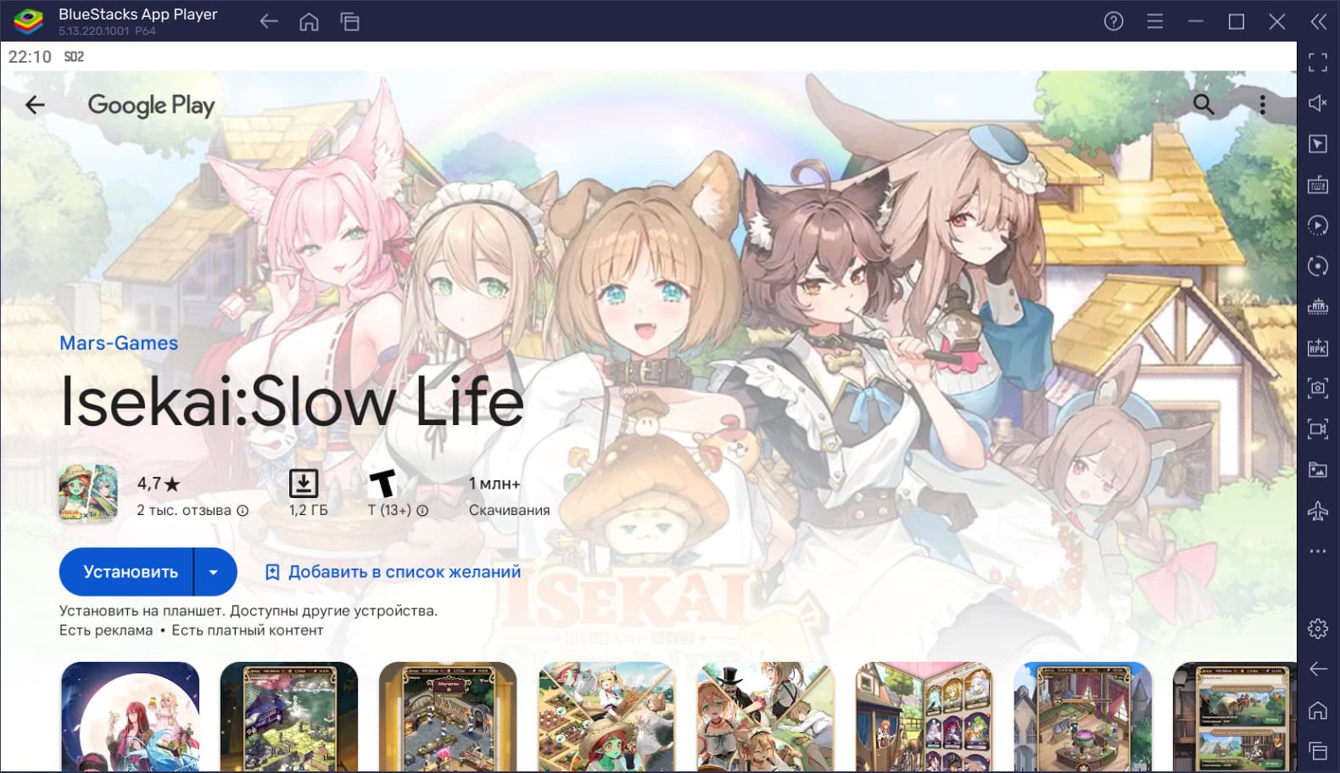Image resolution: width=1340 pixels, height=773 pixels.
Task: Show info about 2 тыс. отзыва
Action: click(243, 511)
